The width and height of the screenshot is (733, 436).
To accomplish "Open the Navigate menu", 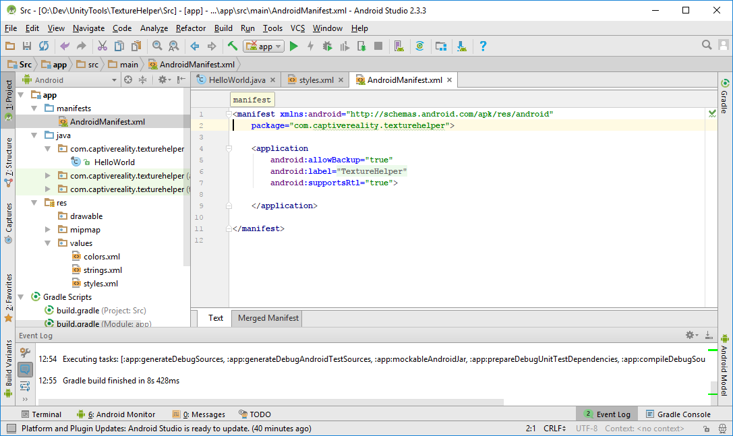I will [89, 28].
